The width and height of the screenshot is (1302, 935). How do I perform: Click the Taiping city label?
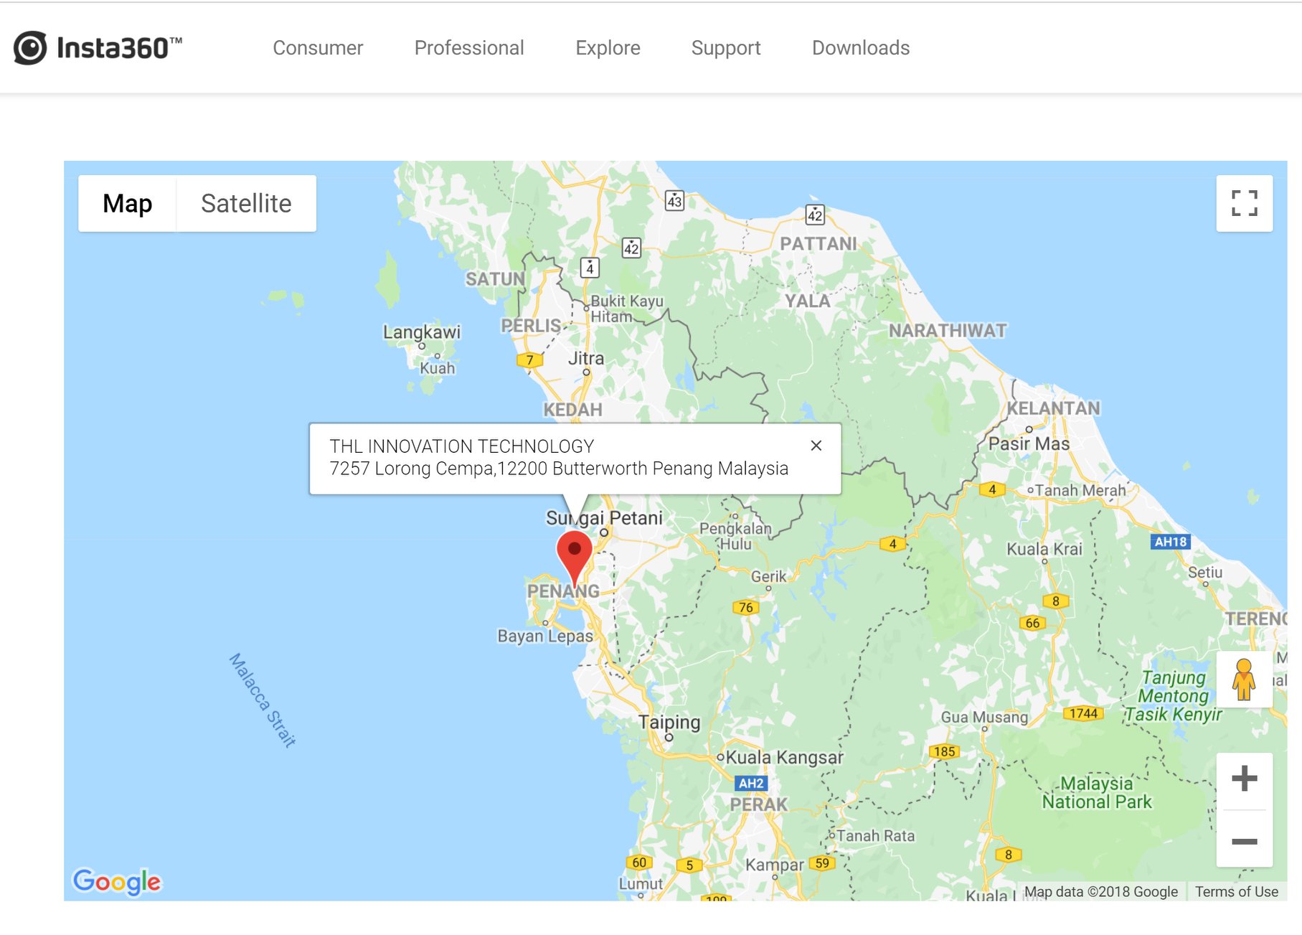pos(669,722)
